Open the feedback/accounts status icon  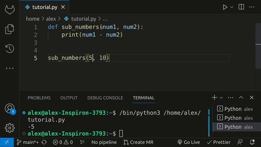[240, 143]
